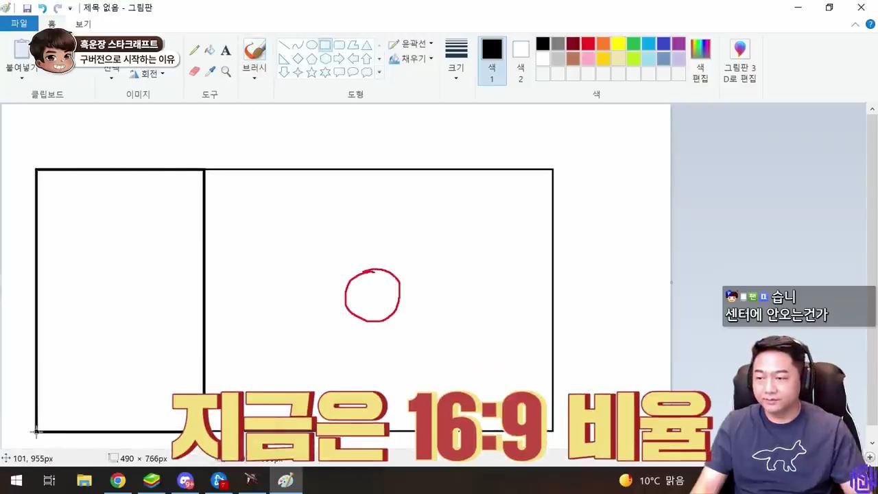
Task: Open the 브러시 brushes dropdown
Action: pos(254,61)
